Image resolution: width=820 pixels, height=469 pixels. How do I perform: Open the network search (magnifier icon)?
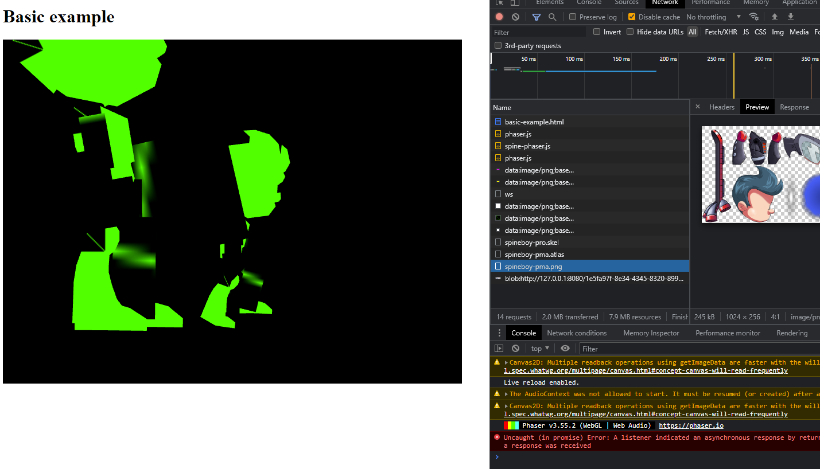click(551, 17)
